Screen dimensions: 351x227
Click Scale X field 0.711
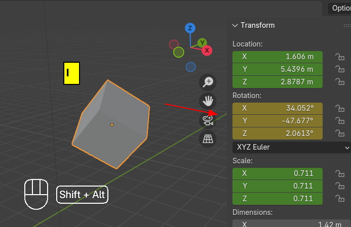pos(278,173)
